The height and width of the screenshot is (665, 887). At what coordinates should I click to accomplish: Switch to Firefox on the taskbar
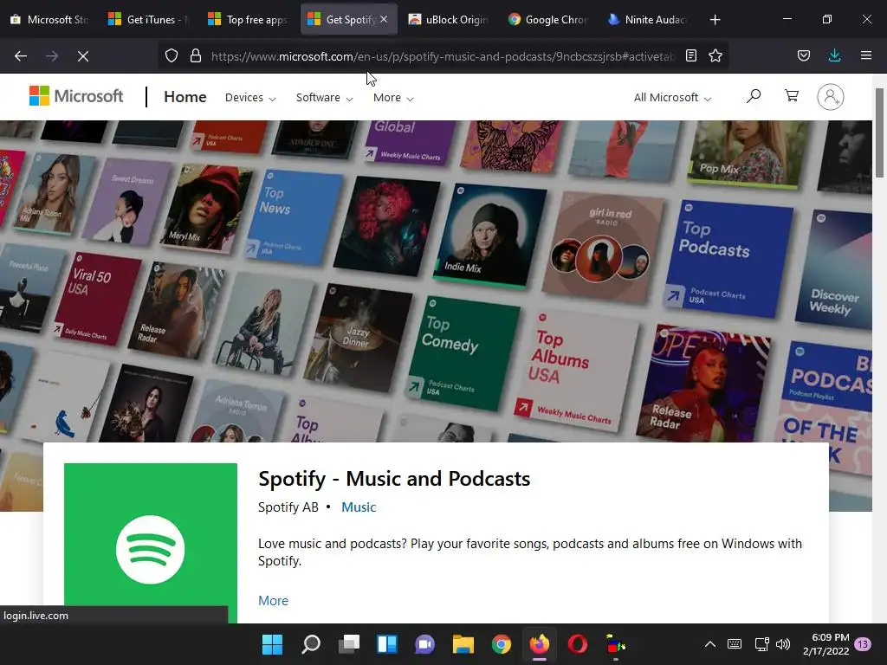click(539, 644)
